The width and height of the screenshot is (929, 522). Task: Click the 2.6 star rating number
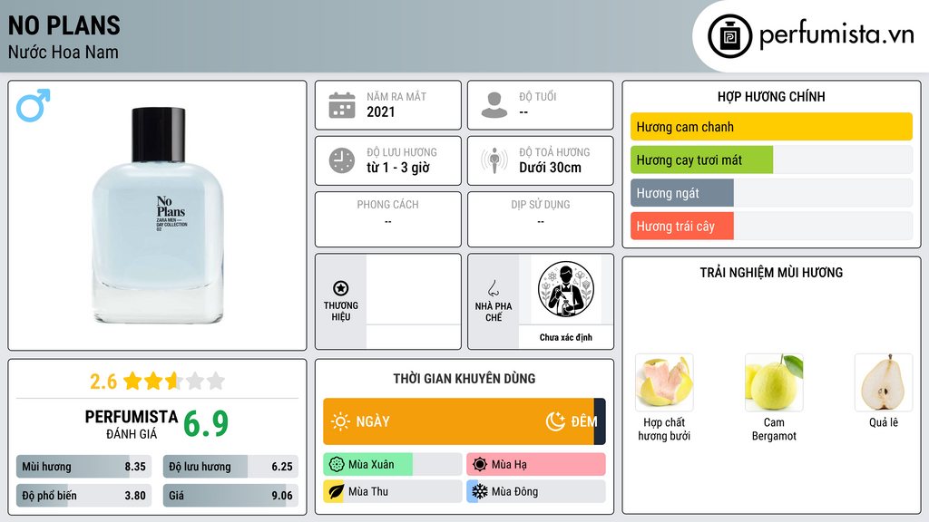click(x=103, y=382)
